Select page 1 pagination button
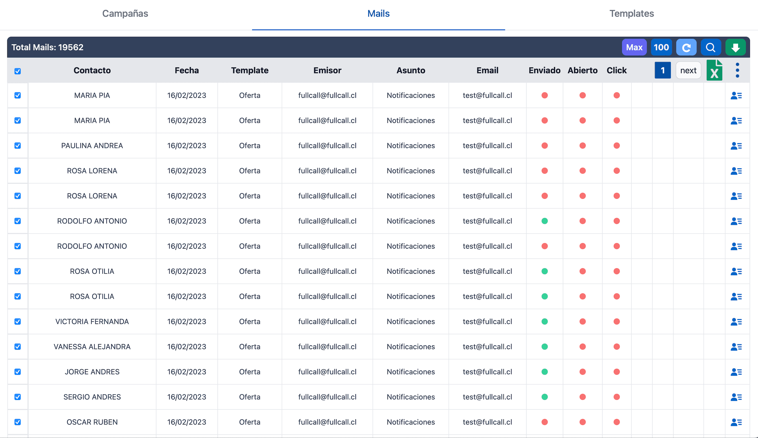The height and width of the screenshot is (438, 758). [x=662, y=70]
